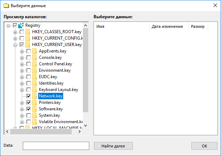This screenshot has height=156, width=221.
Task: Click the Console.key folder icon
Action: coord(34,57)
